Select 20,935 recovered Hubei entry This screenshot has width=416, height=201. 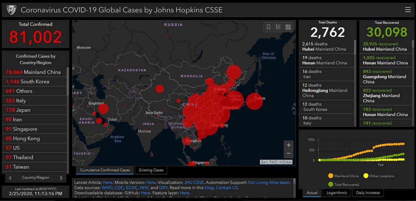pyautogui.click(x=386, y=46)
